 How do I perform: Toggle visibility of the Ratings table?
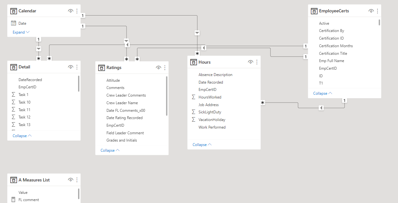(x=158, y=68)
